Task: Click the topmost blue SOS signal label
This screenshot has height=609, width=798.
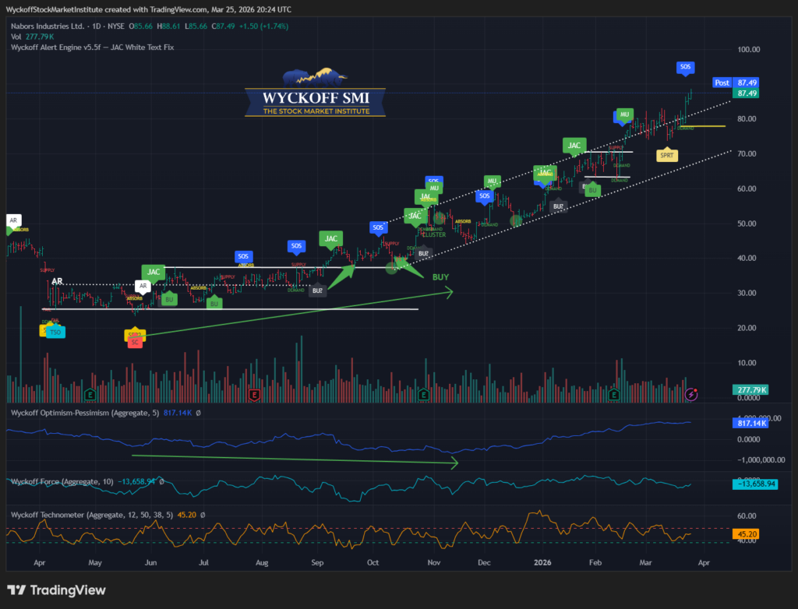Action: [685, 68]
